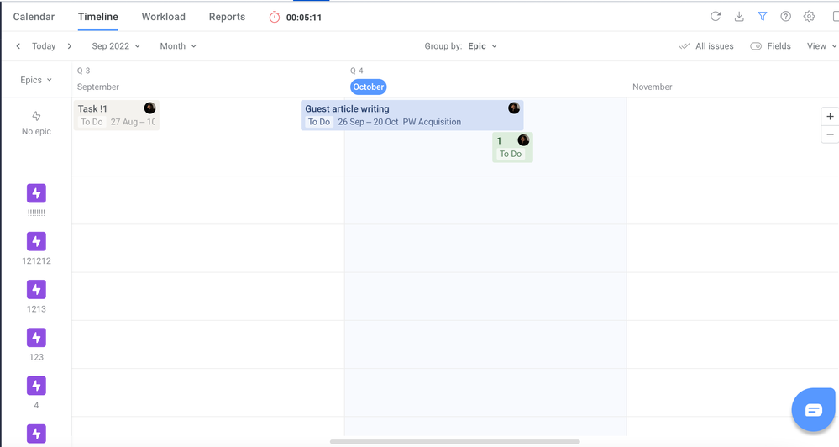Go to previous period with left arrow
This screenshot has height=447, width=839.
(x=18, y=46)
